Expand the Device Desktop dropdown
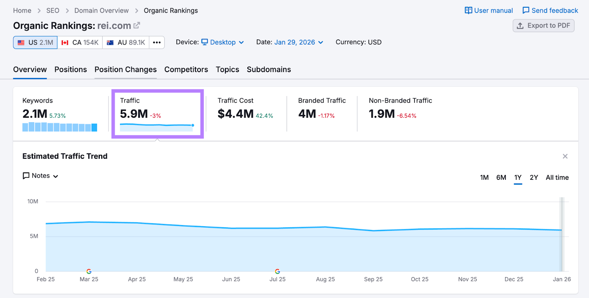Viewport: 589px width, 298px height. (223, 42)
